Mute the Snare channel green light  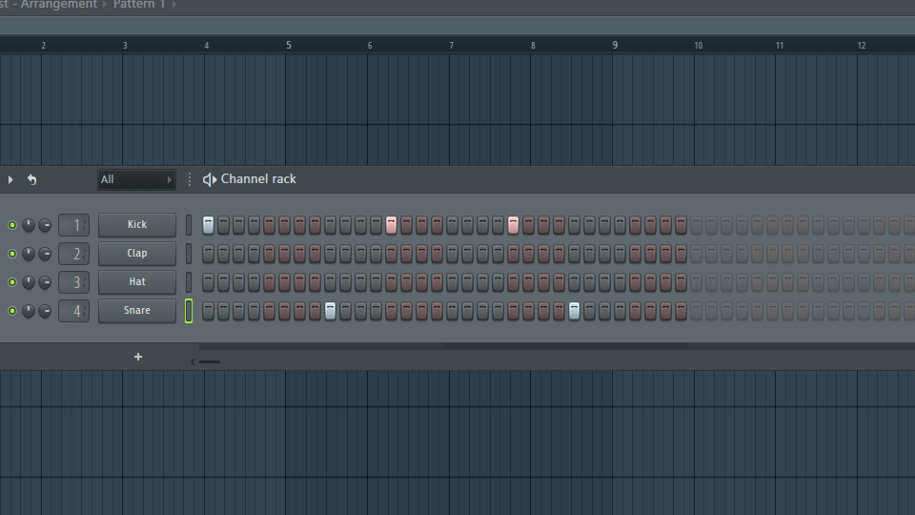[12, 311]
